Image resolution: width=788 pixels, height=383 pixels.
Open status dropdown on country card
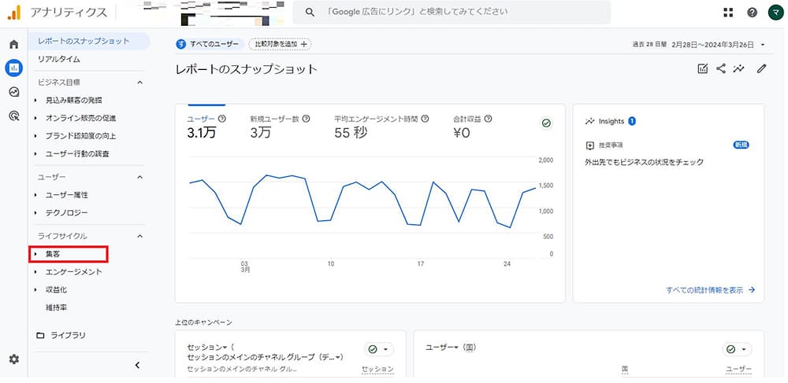738,349
